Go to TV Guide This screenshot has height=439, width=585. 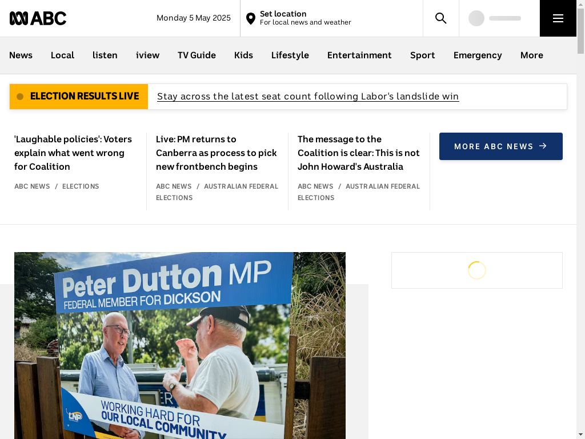(x=197, y=55)
